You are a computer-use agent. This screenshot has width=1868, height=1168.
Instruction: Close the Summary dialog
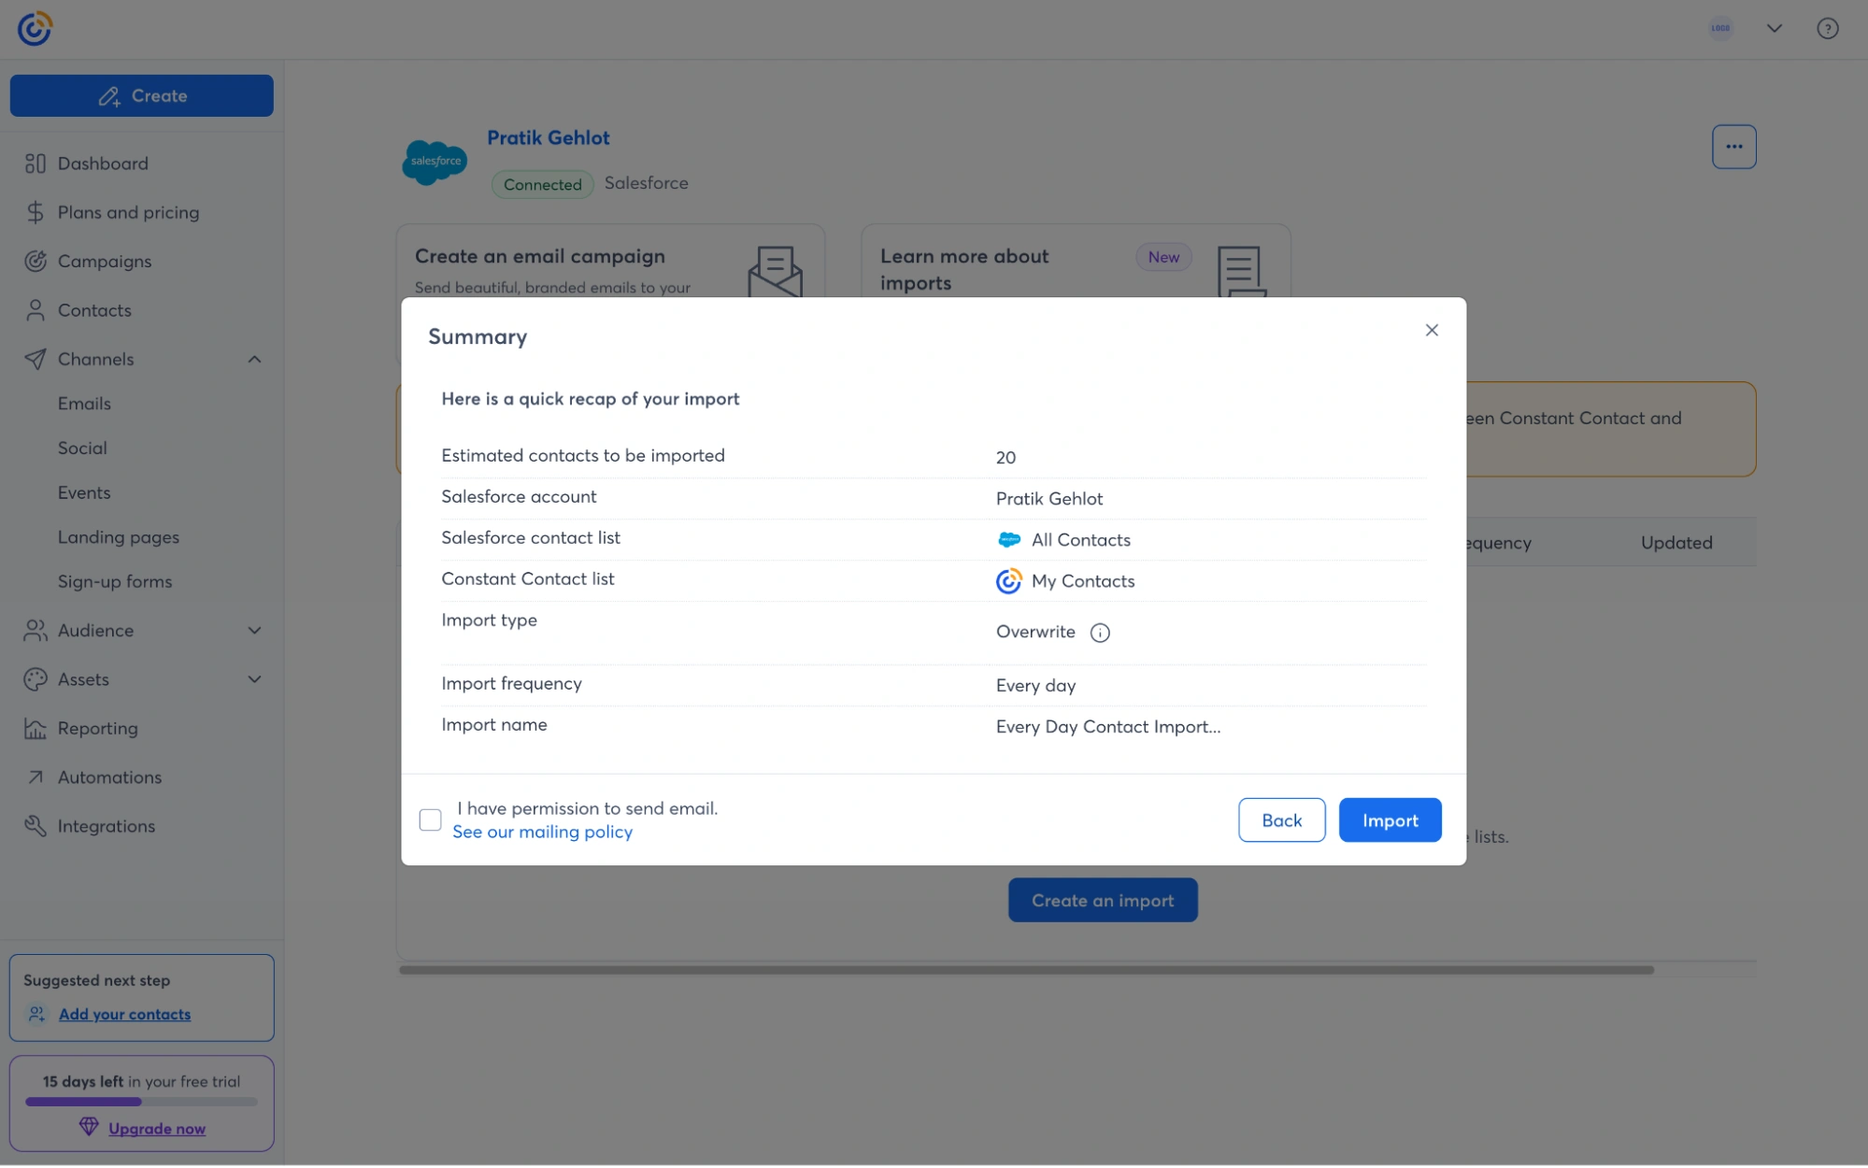point(1431,330)
